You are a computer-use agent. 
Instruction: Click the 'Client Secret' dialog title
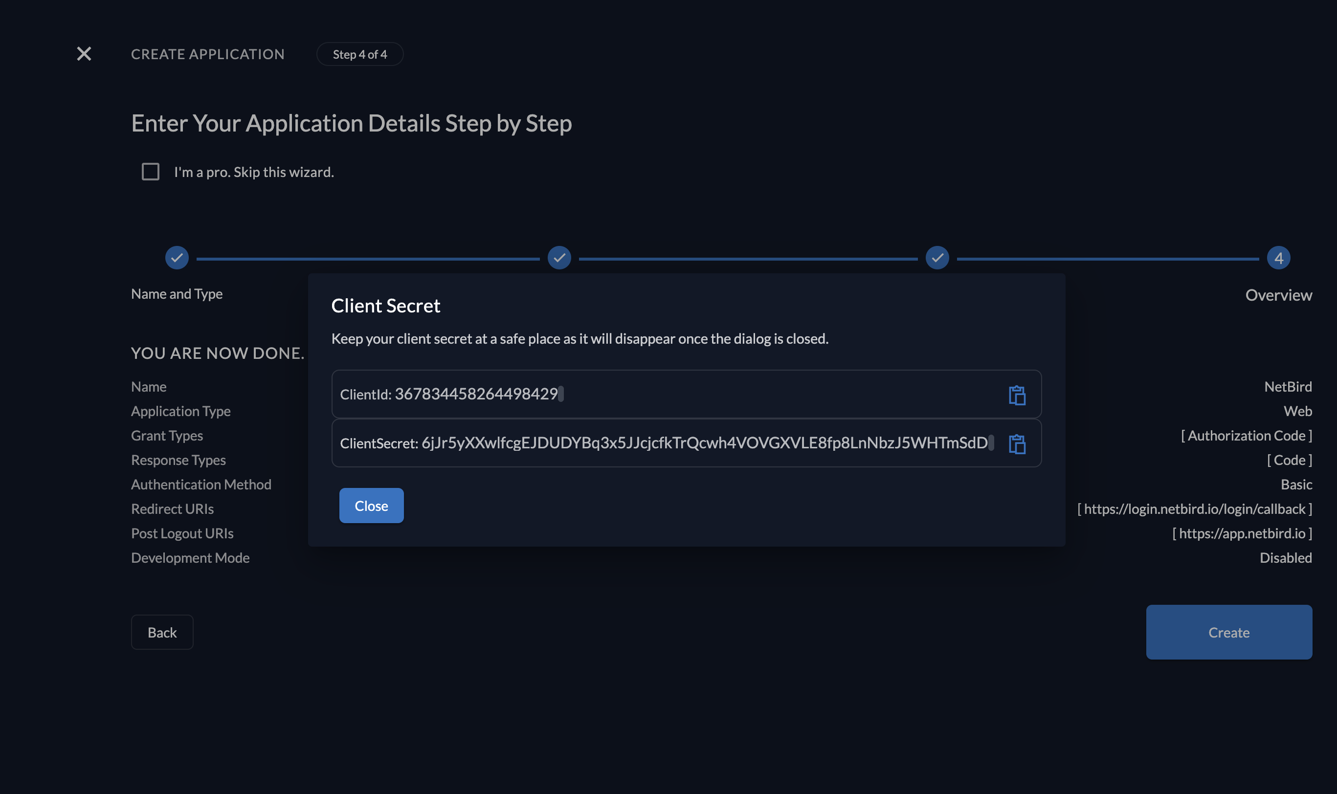click(385, 306)
